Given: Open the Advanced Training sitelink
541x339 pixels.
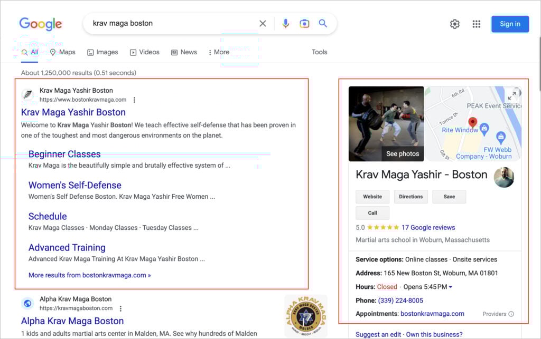Looking at the screenshot, I should (x=67, y=248).
